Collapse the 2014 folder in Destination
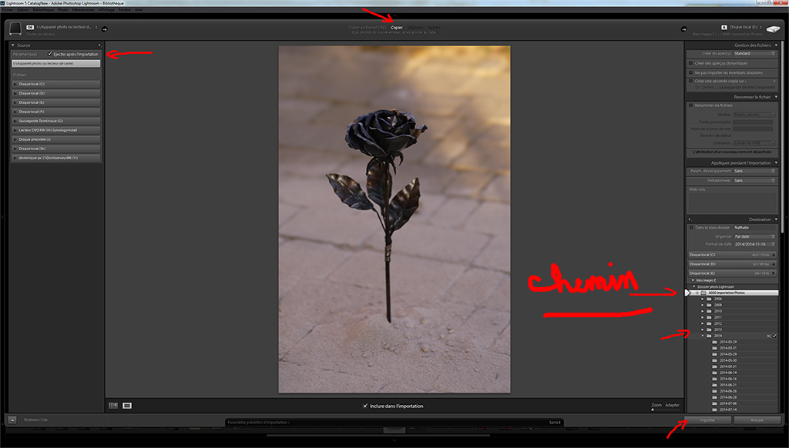The width and height of the screenshot is (789, 448). pos(702,336)
